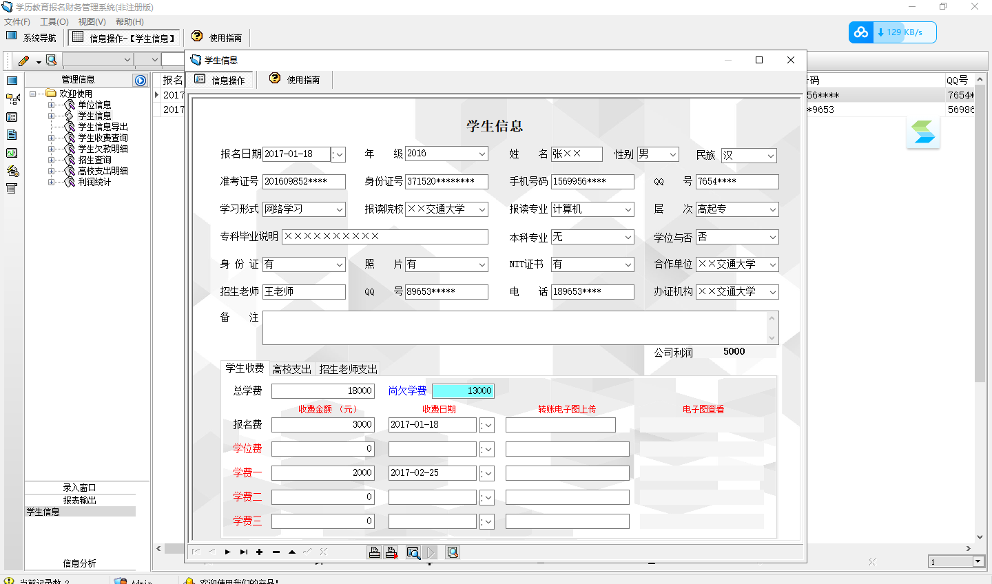Collapse the 欢迎使用 folder node

pos(33,94)
